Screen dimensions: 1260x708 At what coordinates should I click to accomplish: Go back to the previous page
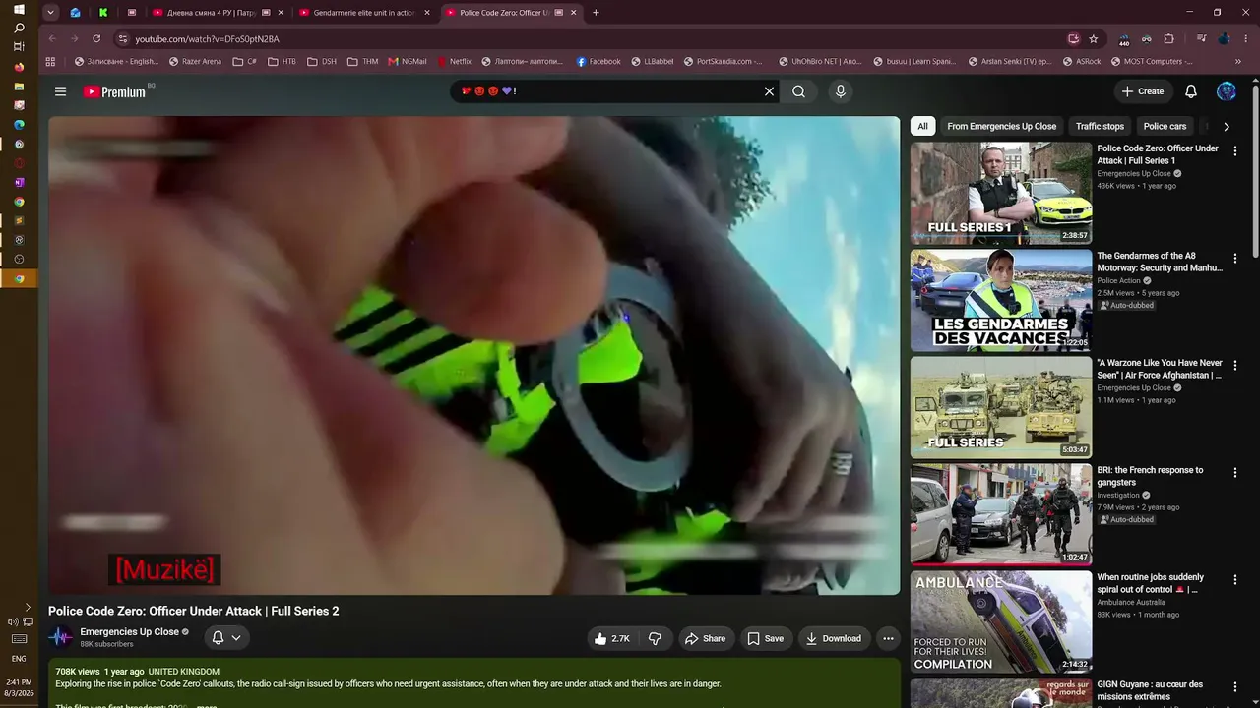52,39
